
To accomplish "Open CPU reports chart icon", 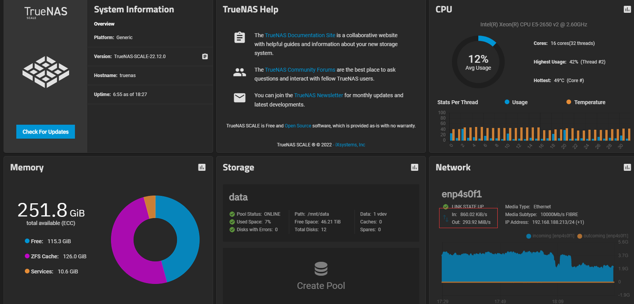I will 627,9.
